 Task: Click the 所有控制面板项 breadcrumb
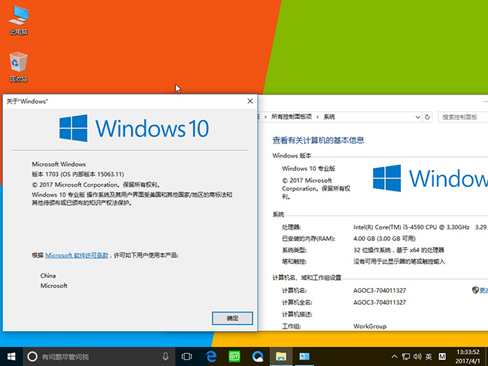[292, 117]
